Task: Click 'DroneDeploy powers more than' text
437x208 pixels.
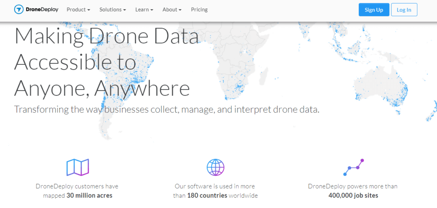Action: click(353, 186)
